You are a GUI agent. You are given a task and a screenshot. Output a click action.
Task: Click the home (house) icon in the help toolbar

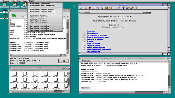click(x=98, y=8)
